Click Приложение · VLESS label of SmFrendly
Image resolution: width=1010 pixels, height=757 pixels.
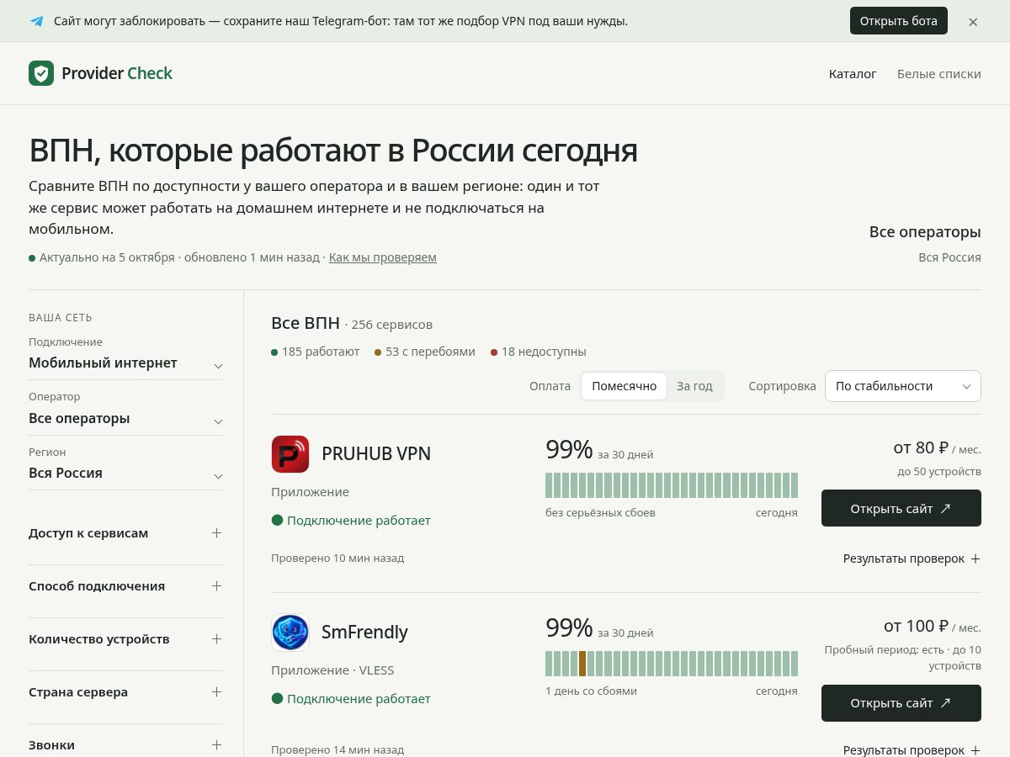(332, 670)
